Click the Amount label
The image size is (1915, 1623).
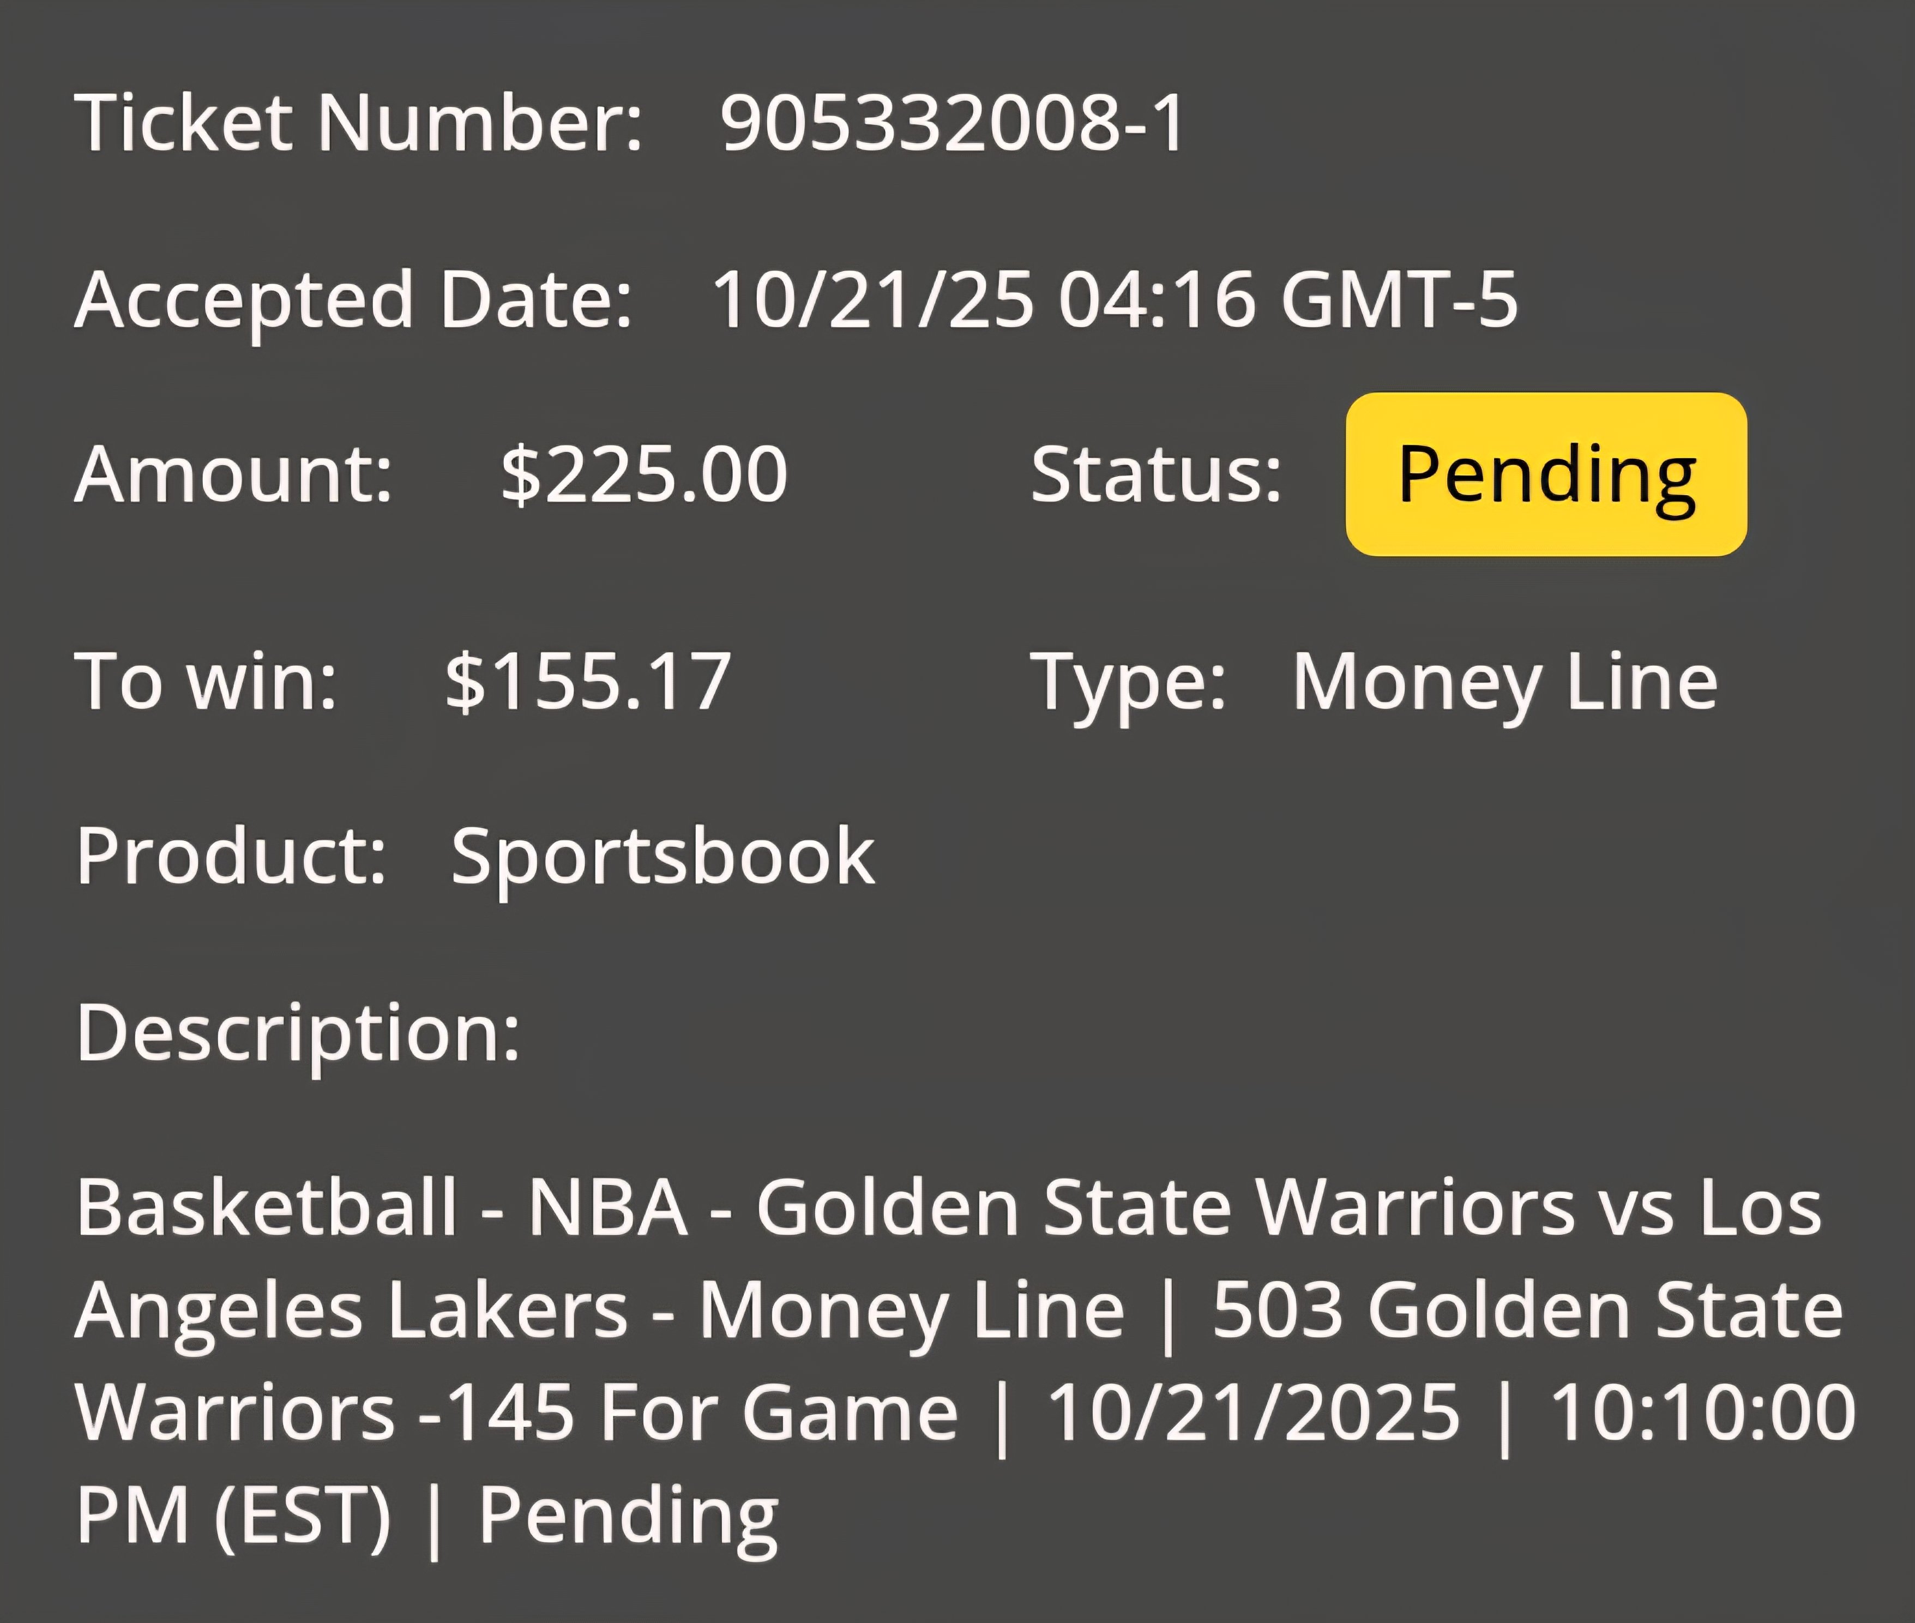(233, 474)
